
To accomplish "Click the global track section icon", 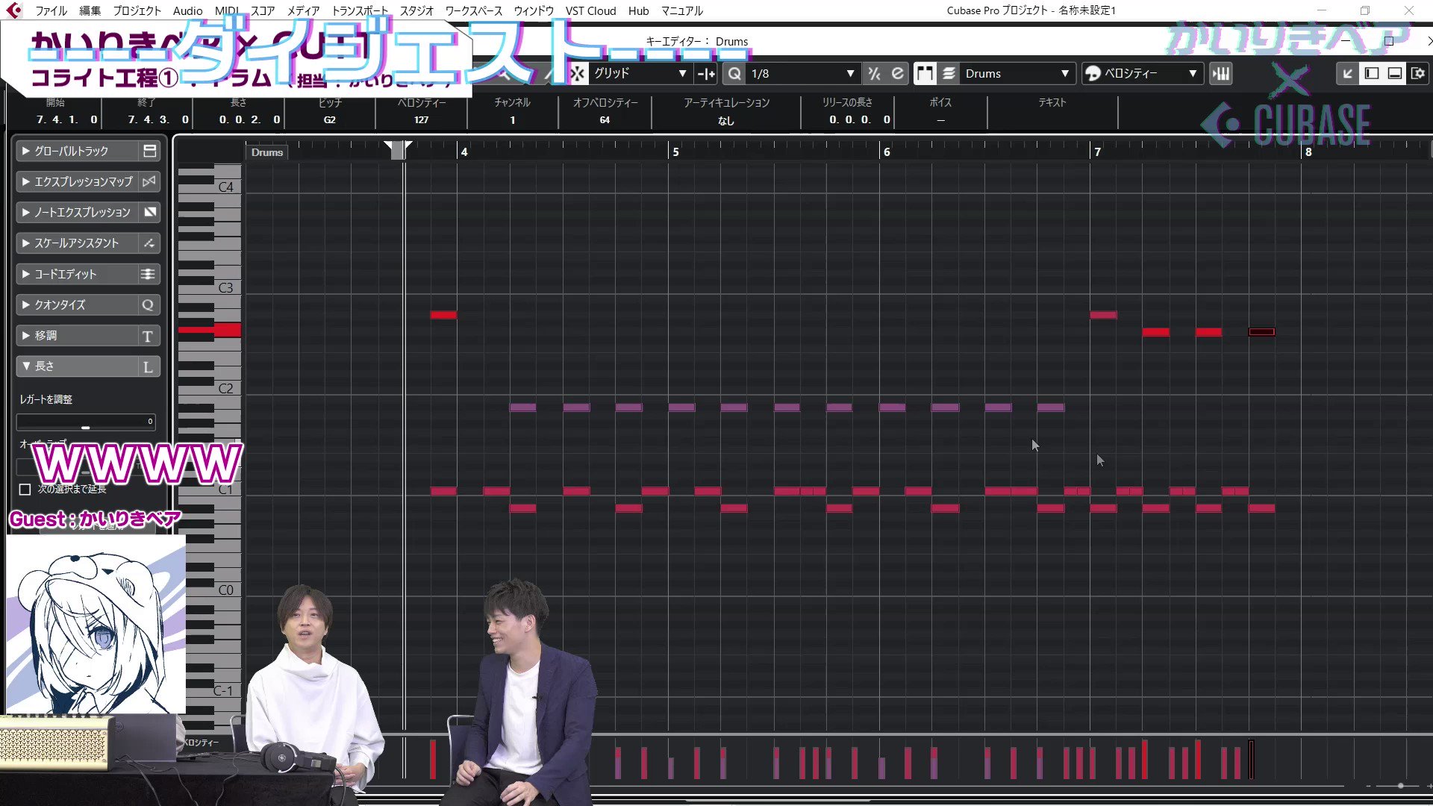I will tap(149, 151).
